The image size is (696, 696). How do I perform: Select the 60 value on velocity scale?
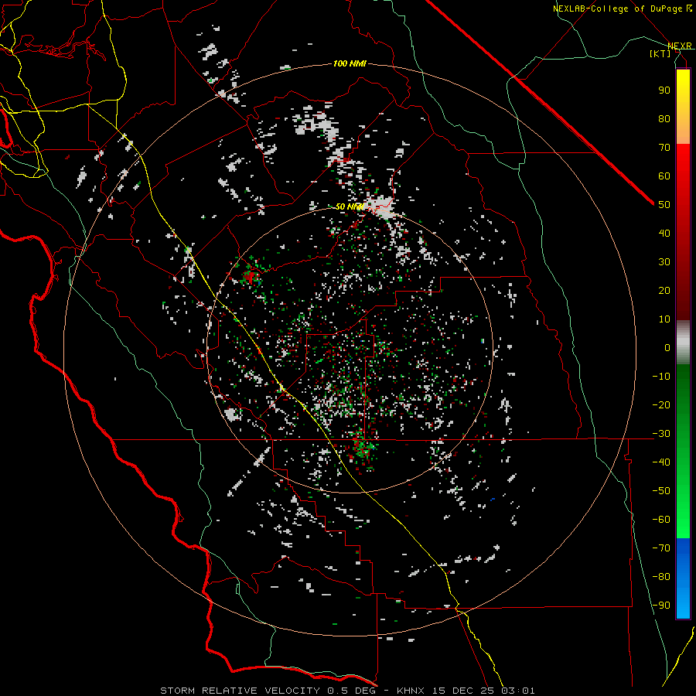tap(664, 176)
